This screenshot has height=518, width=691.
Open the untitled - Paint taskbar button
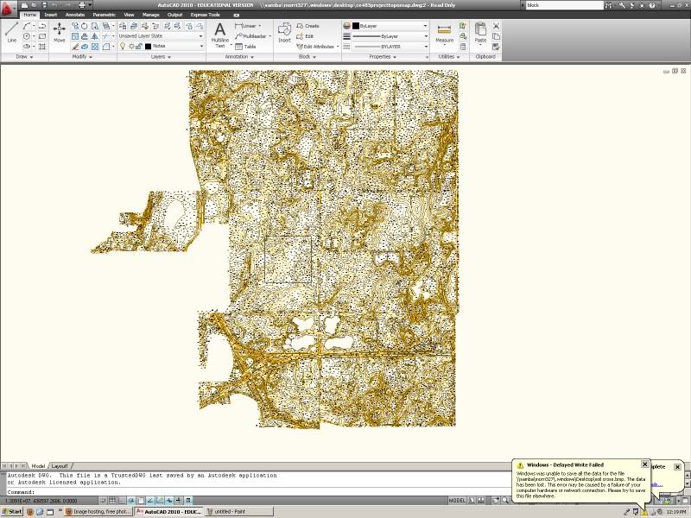click(x=228, y=512)
